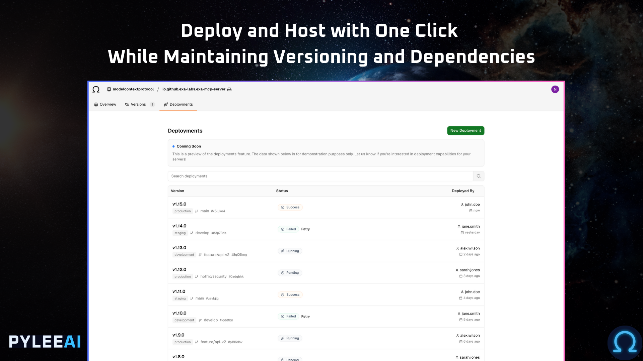This screenshot has width=643, height=361.
Task: Click the organization building icon before modelcontextprotocol
Action: (109, 89)
